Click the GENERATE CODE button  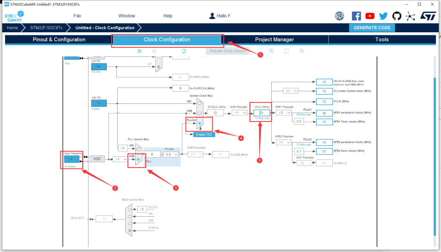(372, 28)
